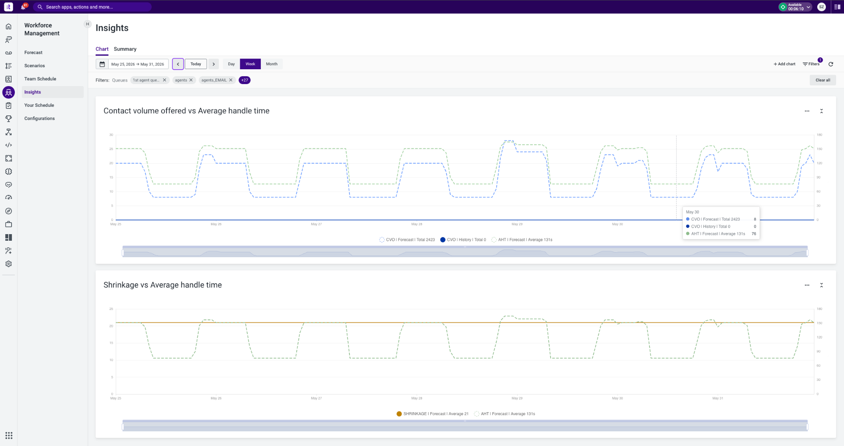844x446 pixels.
Task: Switch to the Summary tab
Action: [125, 49]
